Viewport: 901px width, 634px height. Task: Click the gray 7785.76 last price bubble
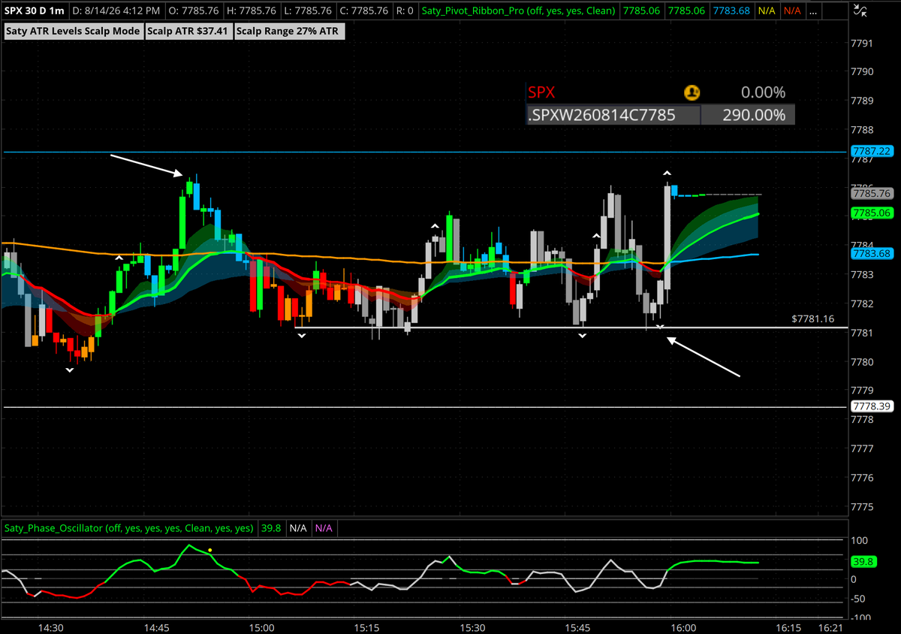point(871,193)
